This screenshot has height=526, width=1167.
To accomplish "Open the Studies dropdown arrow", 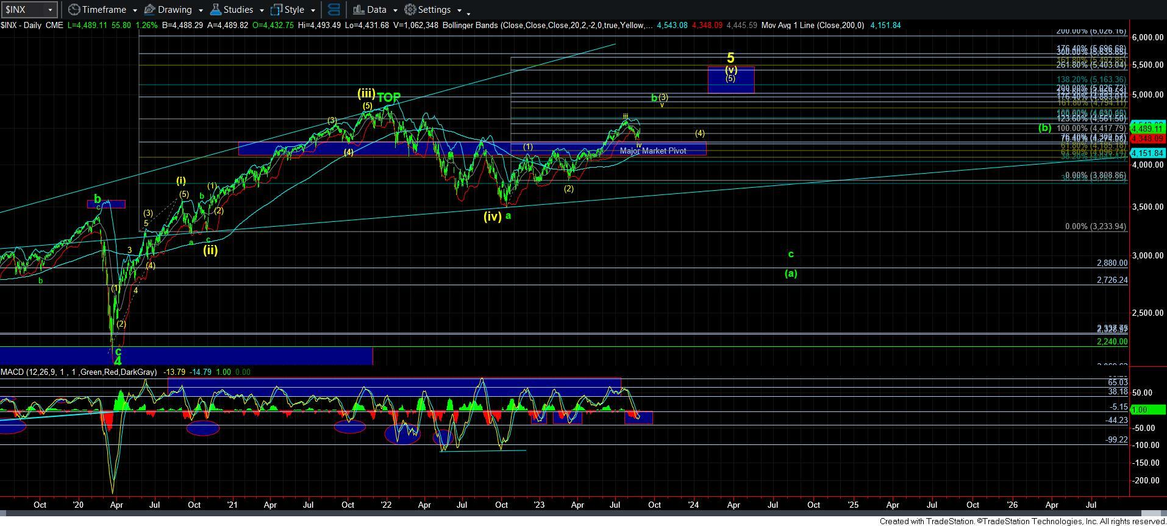I will 262,10.
